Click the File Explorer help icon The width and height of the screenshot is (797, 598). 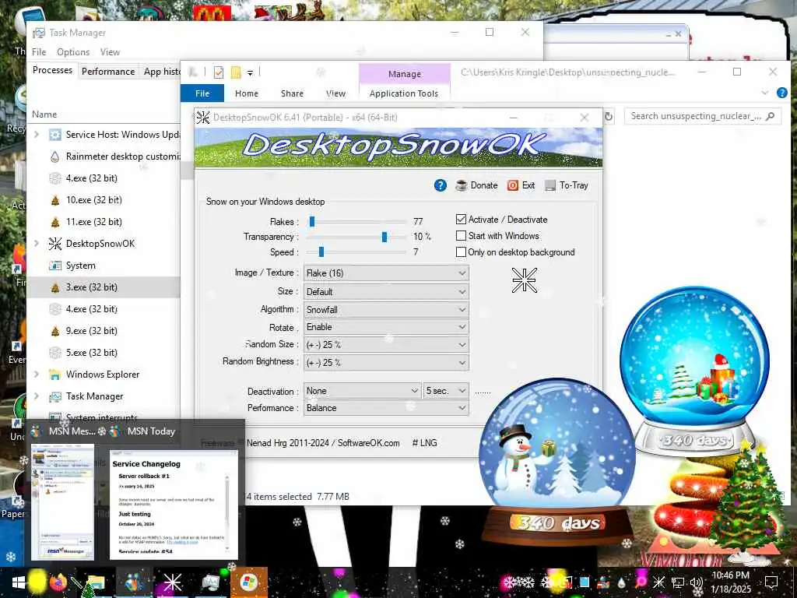pos(781,93)
